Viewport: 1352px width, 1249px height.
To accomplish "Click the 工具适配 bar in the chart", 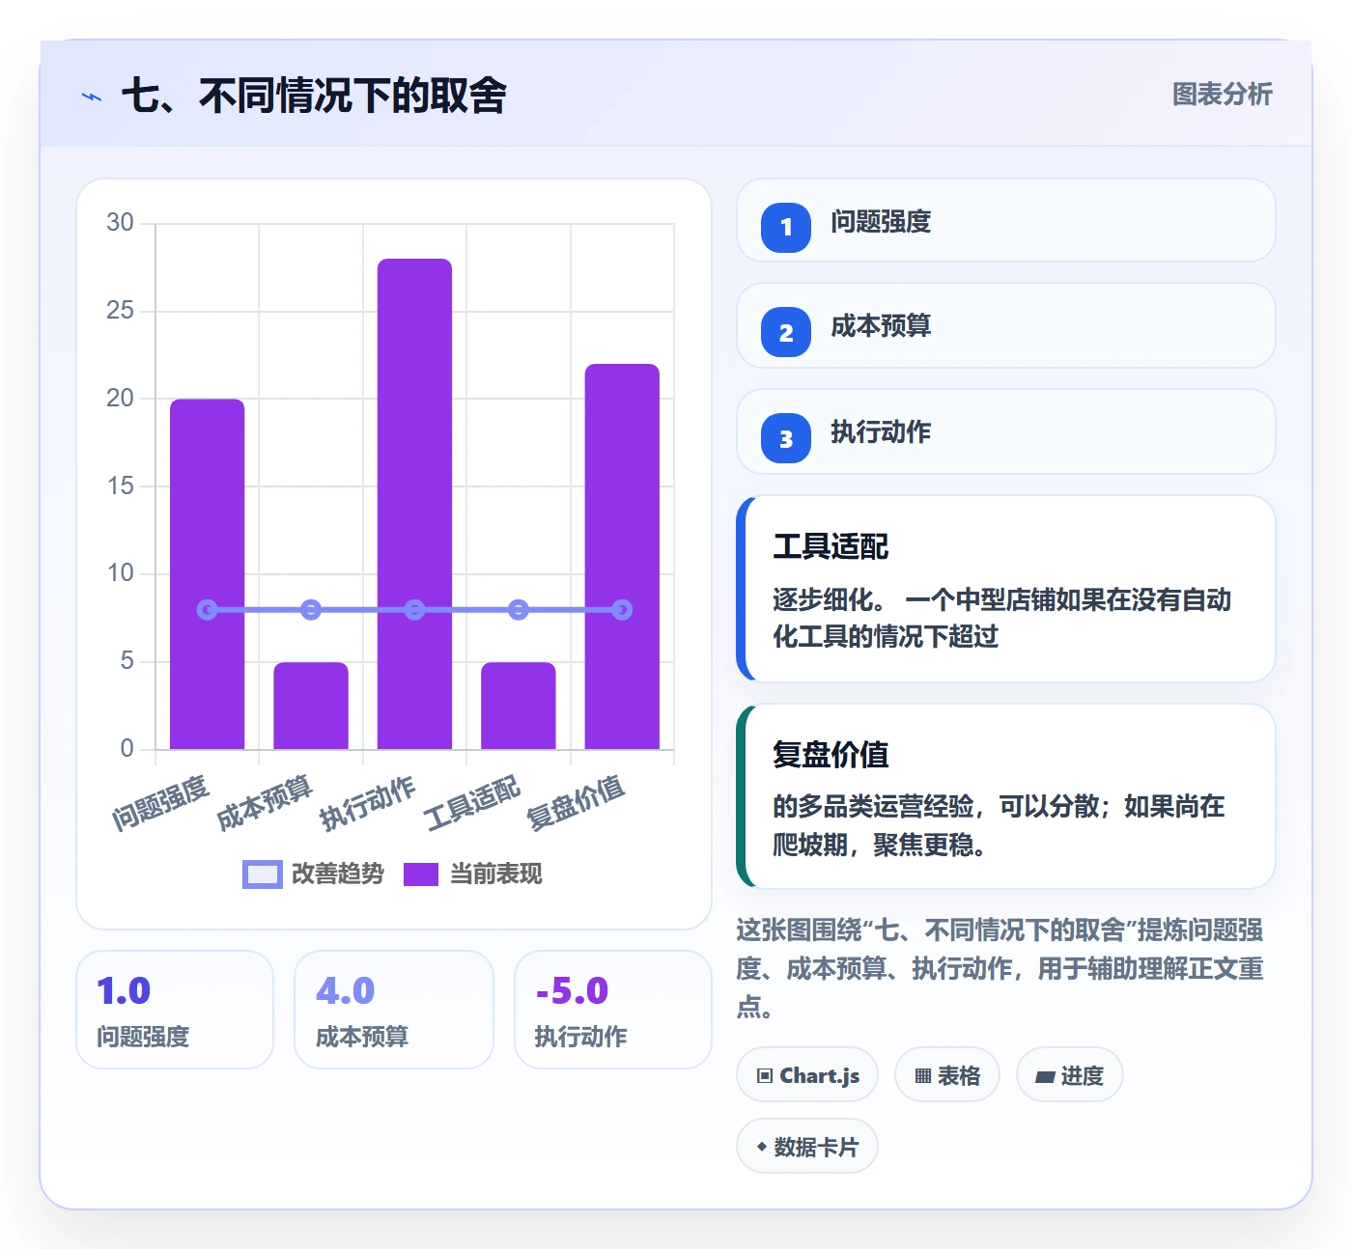I will click(519, 706).
